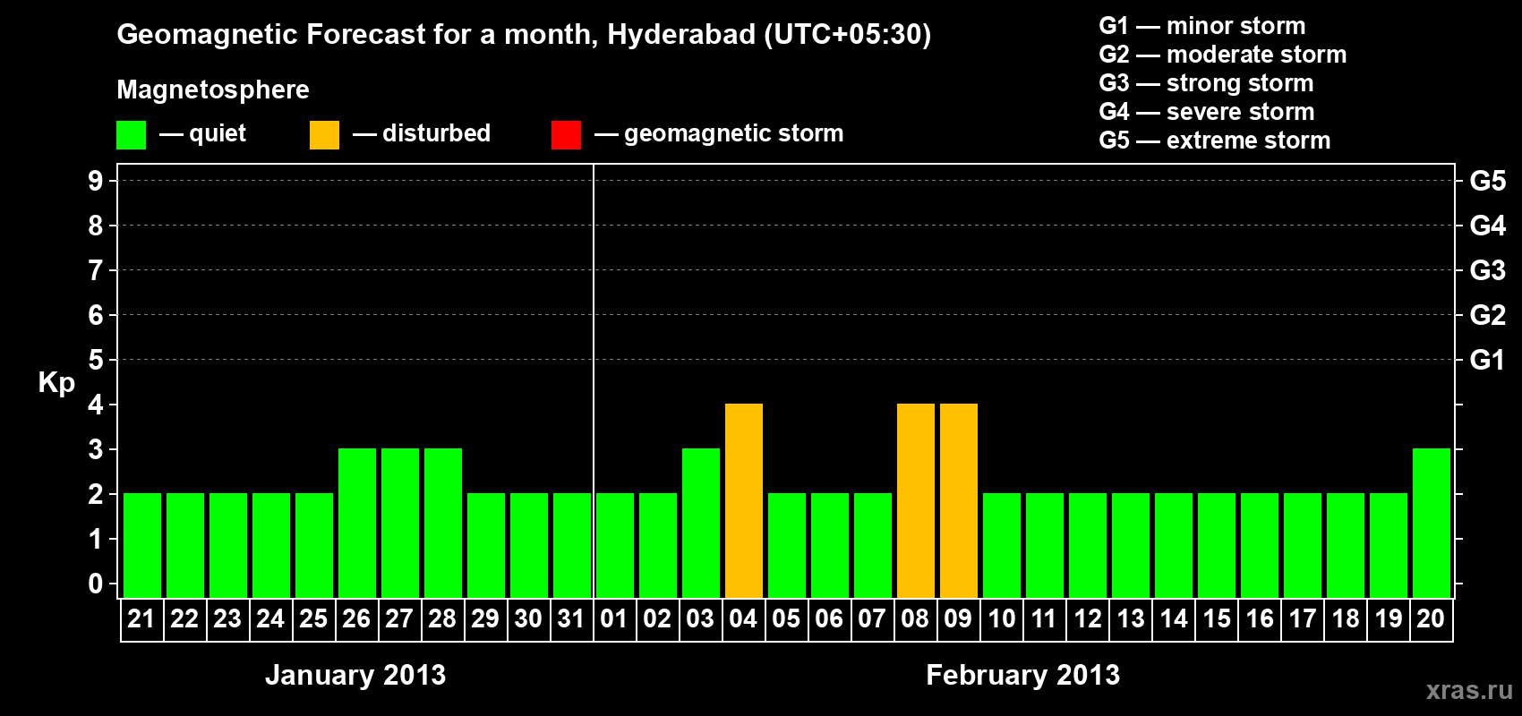Screen dimensions: 1522x716
Task: Click the 'G2 — moderate storm' legend text
Action: tap(1223, 55)
